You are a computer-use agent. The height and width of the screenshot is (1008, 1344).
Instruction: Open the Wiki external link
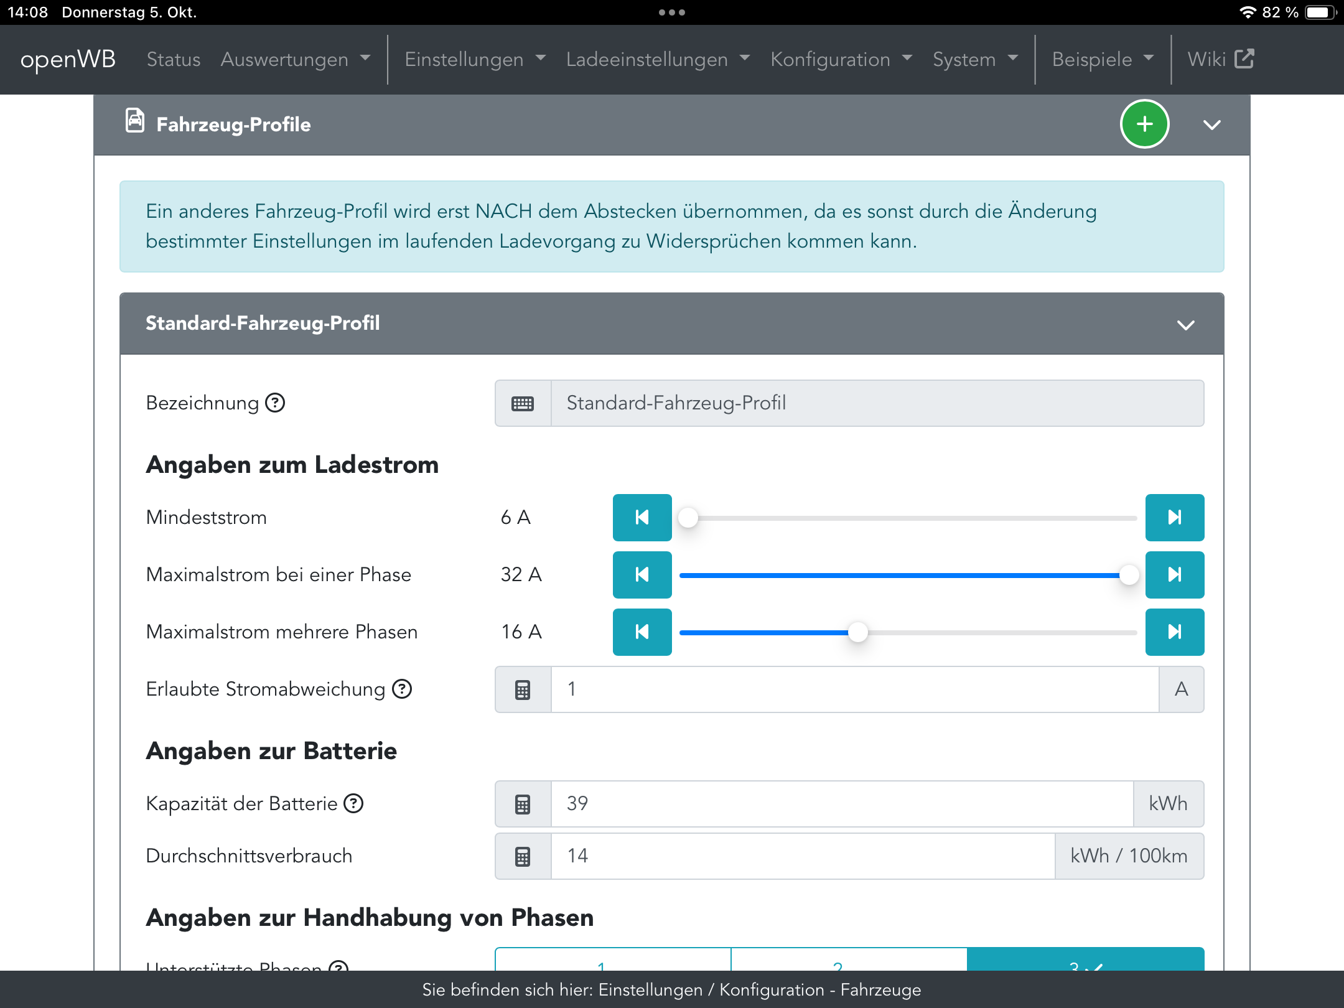click(1220, 59)
